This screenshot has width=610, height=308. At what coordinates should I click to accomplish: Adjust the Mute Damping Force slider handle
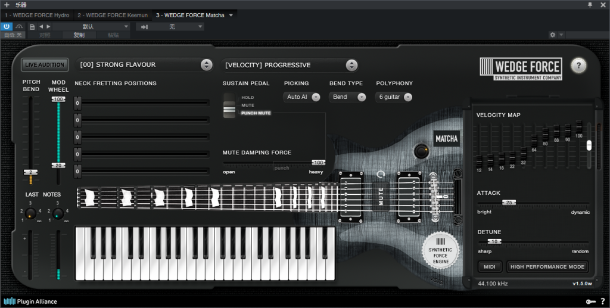319,163
